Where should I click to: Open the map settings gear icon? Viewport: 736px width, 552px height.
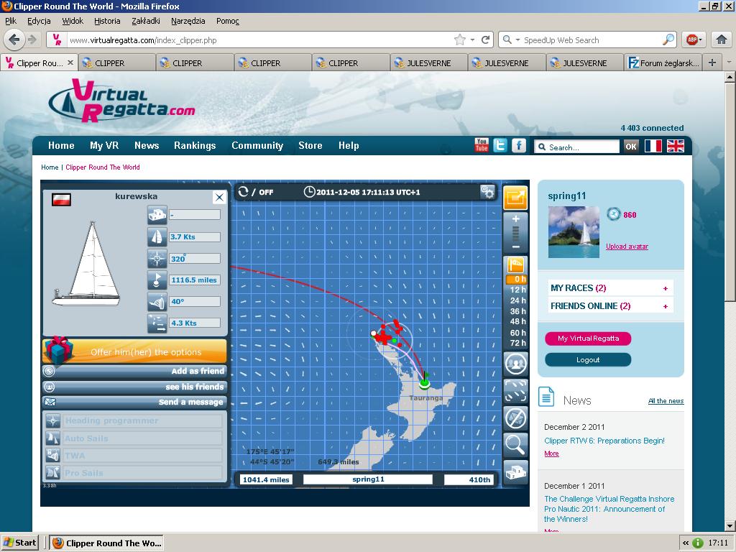(x=488, y=192)
